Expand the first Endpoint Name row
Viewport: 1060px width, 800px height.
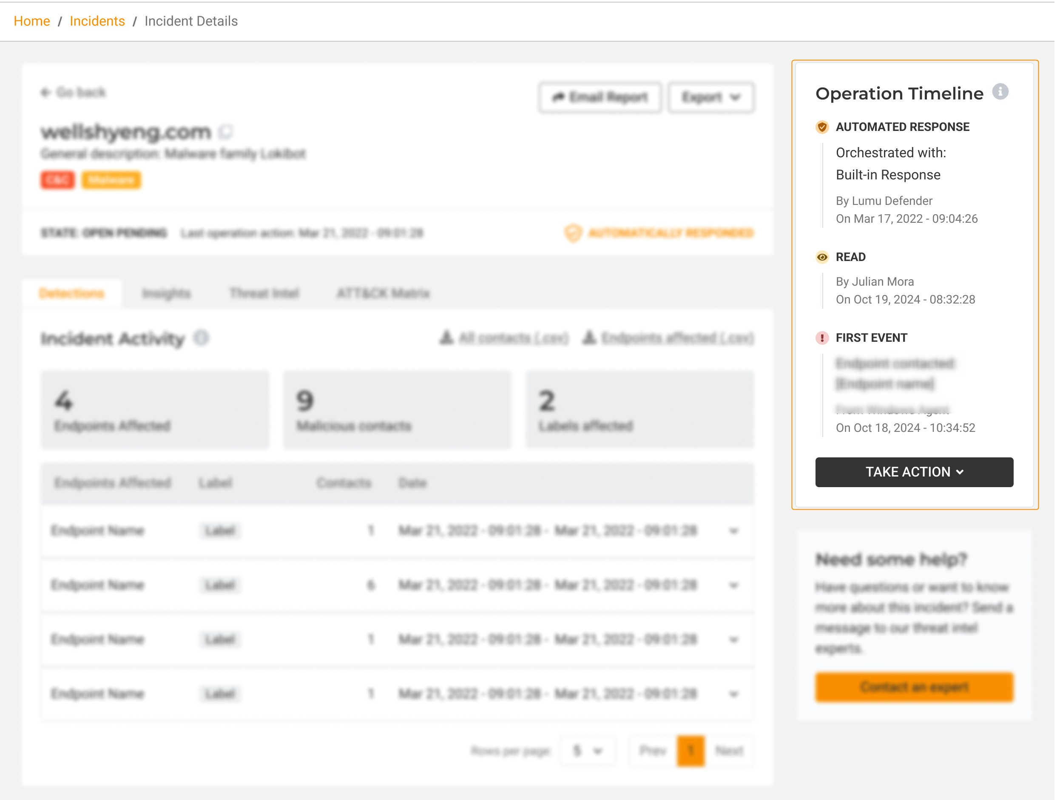tap(733, 531)
